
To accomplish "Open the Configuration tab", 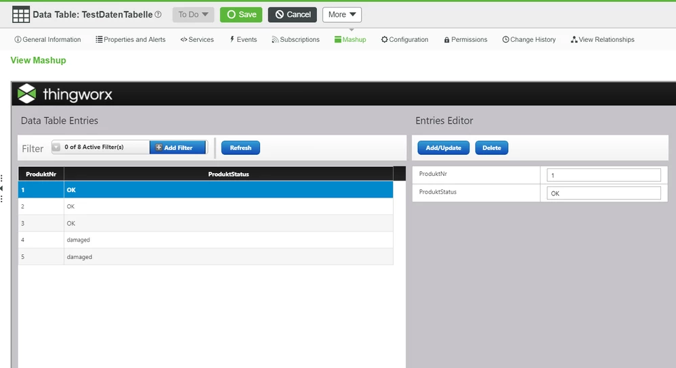I will coord(404,40).
